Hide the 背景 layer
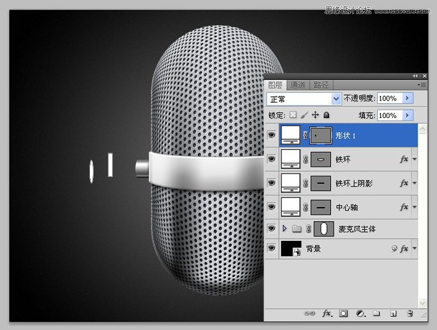This screenshot has width=437, height=330. pos(271,248)
